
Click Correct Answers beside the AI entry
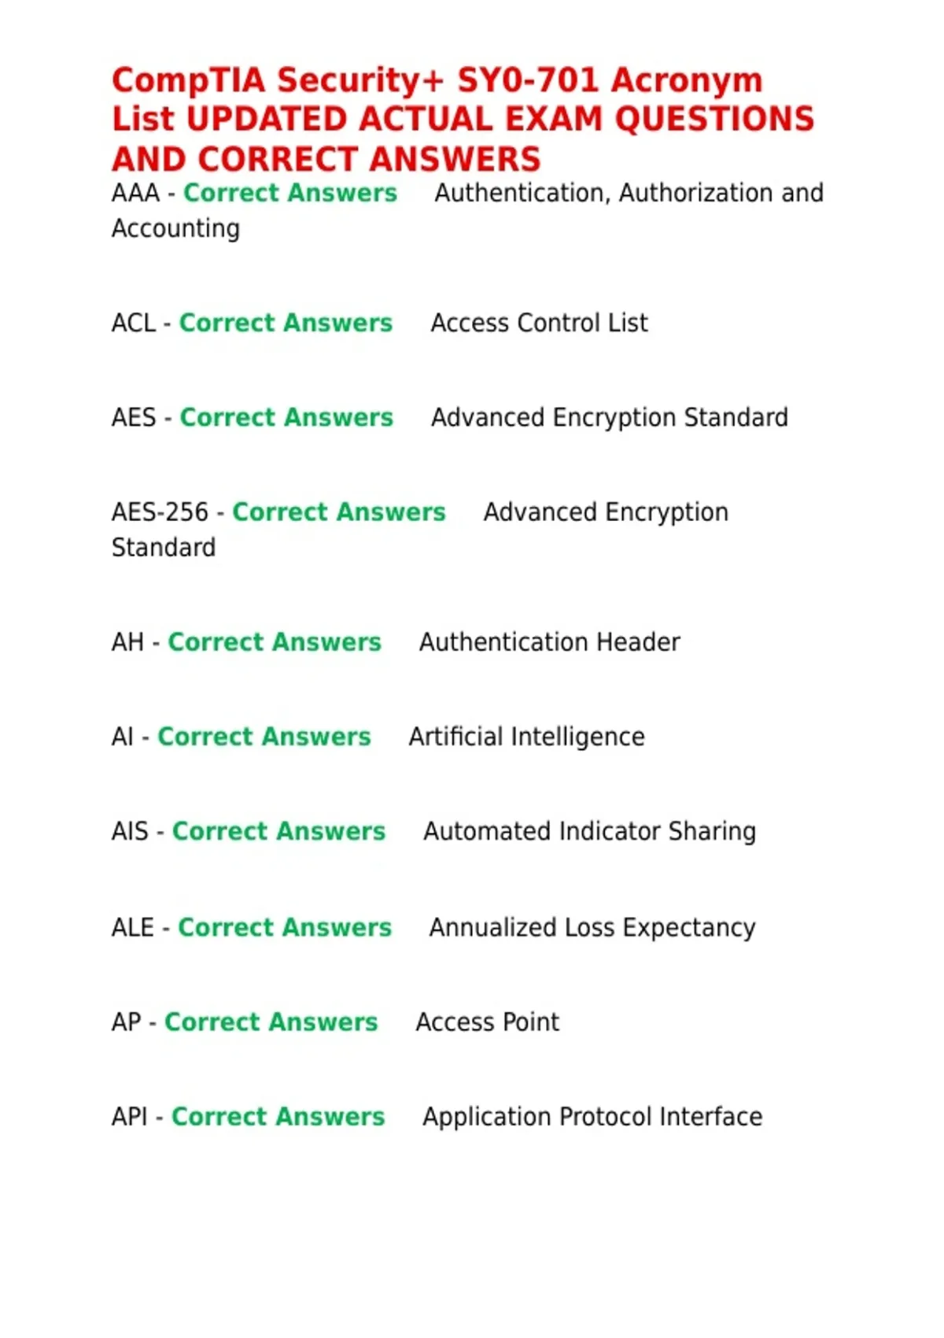pos(264,737)
